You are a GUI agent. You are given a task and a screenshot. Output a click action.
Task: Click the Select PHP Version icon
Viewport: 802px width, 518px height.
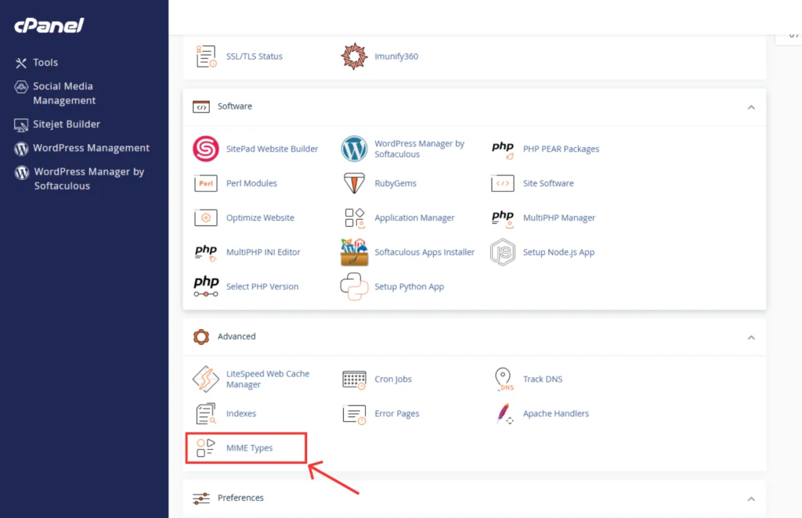pyautogui.click(x=206, y=286)
